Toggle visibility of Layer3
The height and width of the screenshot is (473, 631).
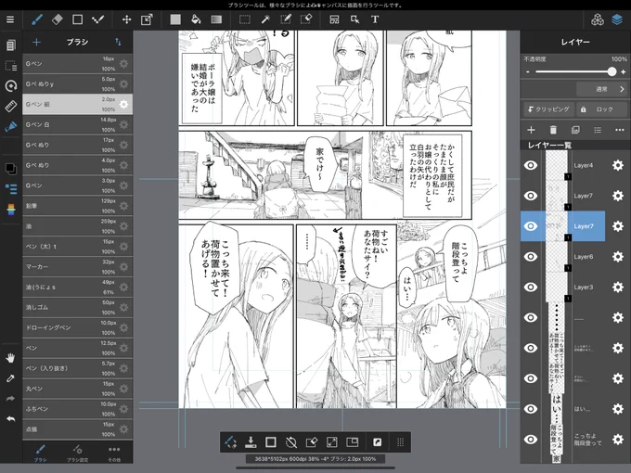tap(531, 288)
